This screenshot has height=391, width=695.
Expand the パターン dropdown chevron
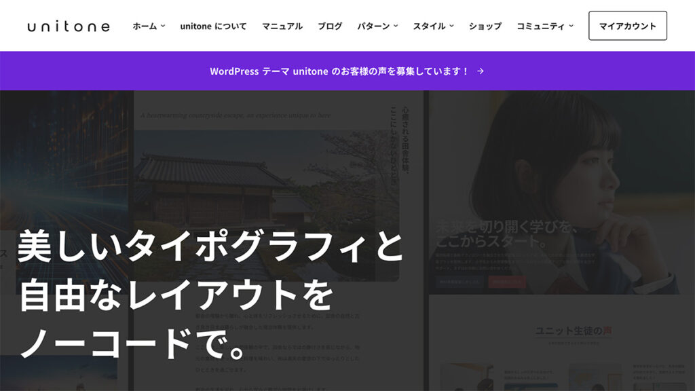pos(396,26)
